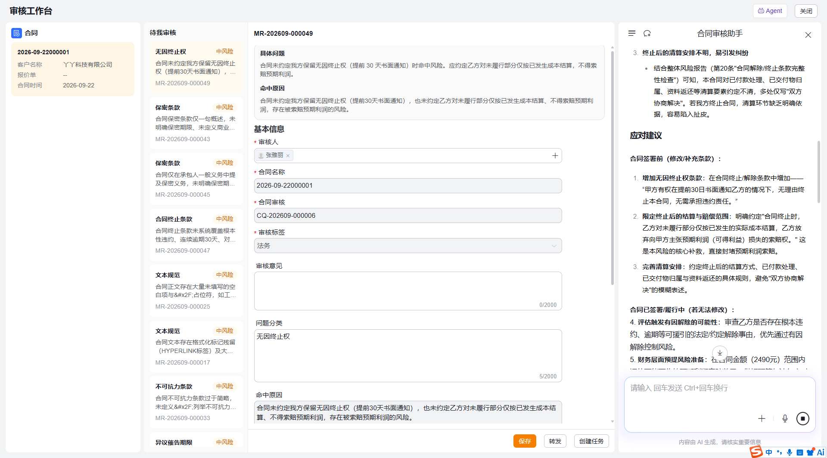The height and width of the screenshot is (458, 827).
Task: Switch Sogou input language 中 indicator
Action: 769,452
